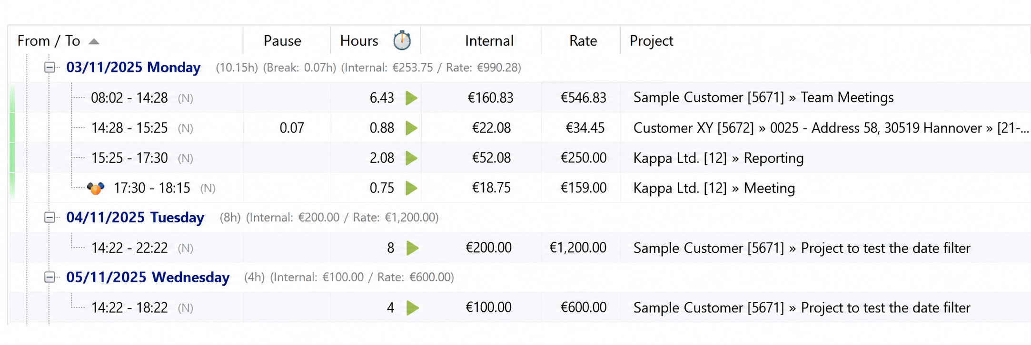Collapse the 03/11/2025 Monday group
Image resolution: width=1031 pixels, height=345 pixels.
[x=50, y=67]
